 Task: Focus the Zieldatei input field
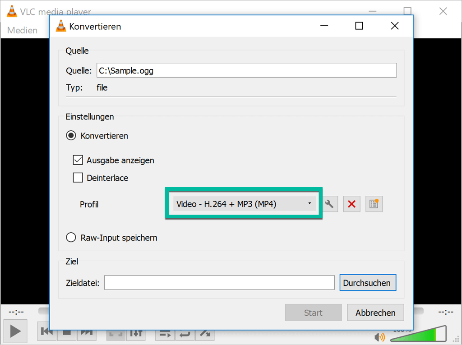(x=220, y=283)
